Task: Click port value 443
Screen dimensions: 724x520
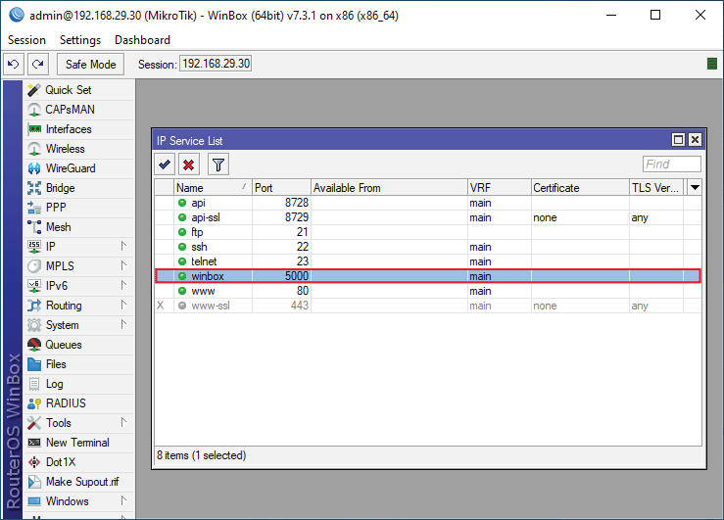Action: pyautogui.click(x=299, y=306)
